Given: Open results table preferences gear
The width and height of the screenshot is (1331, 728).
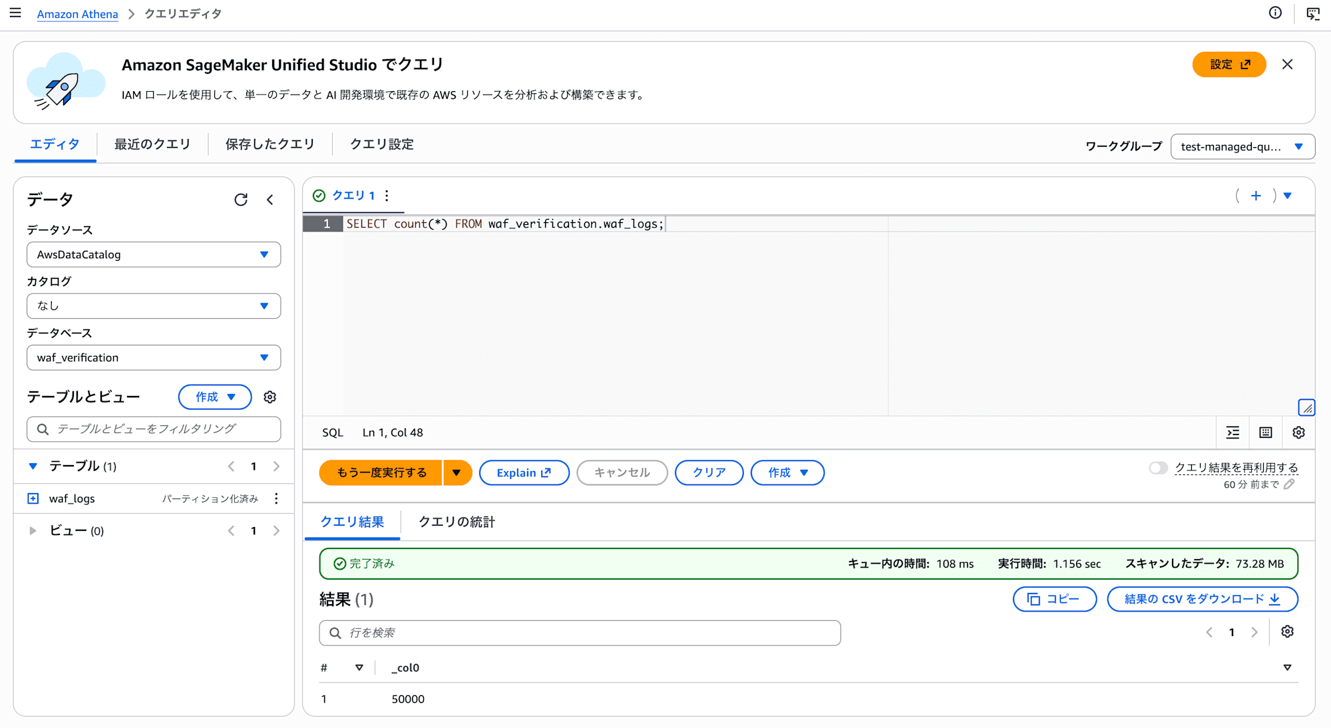Looking at the screenshot, I should (x=1288, y=632).
